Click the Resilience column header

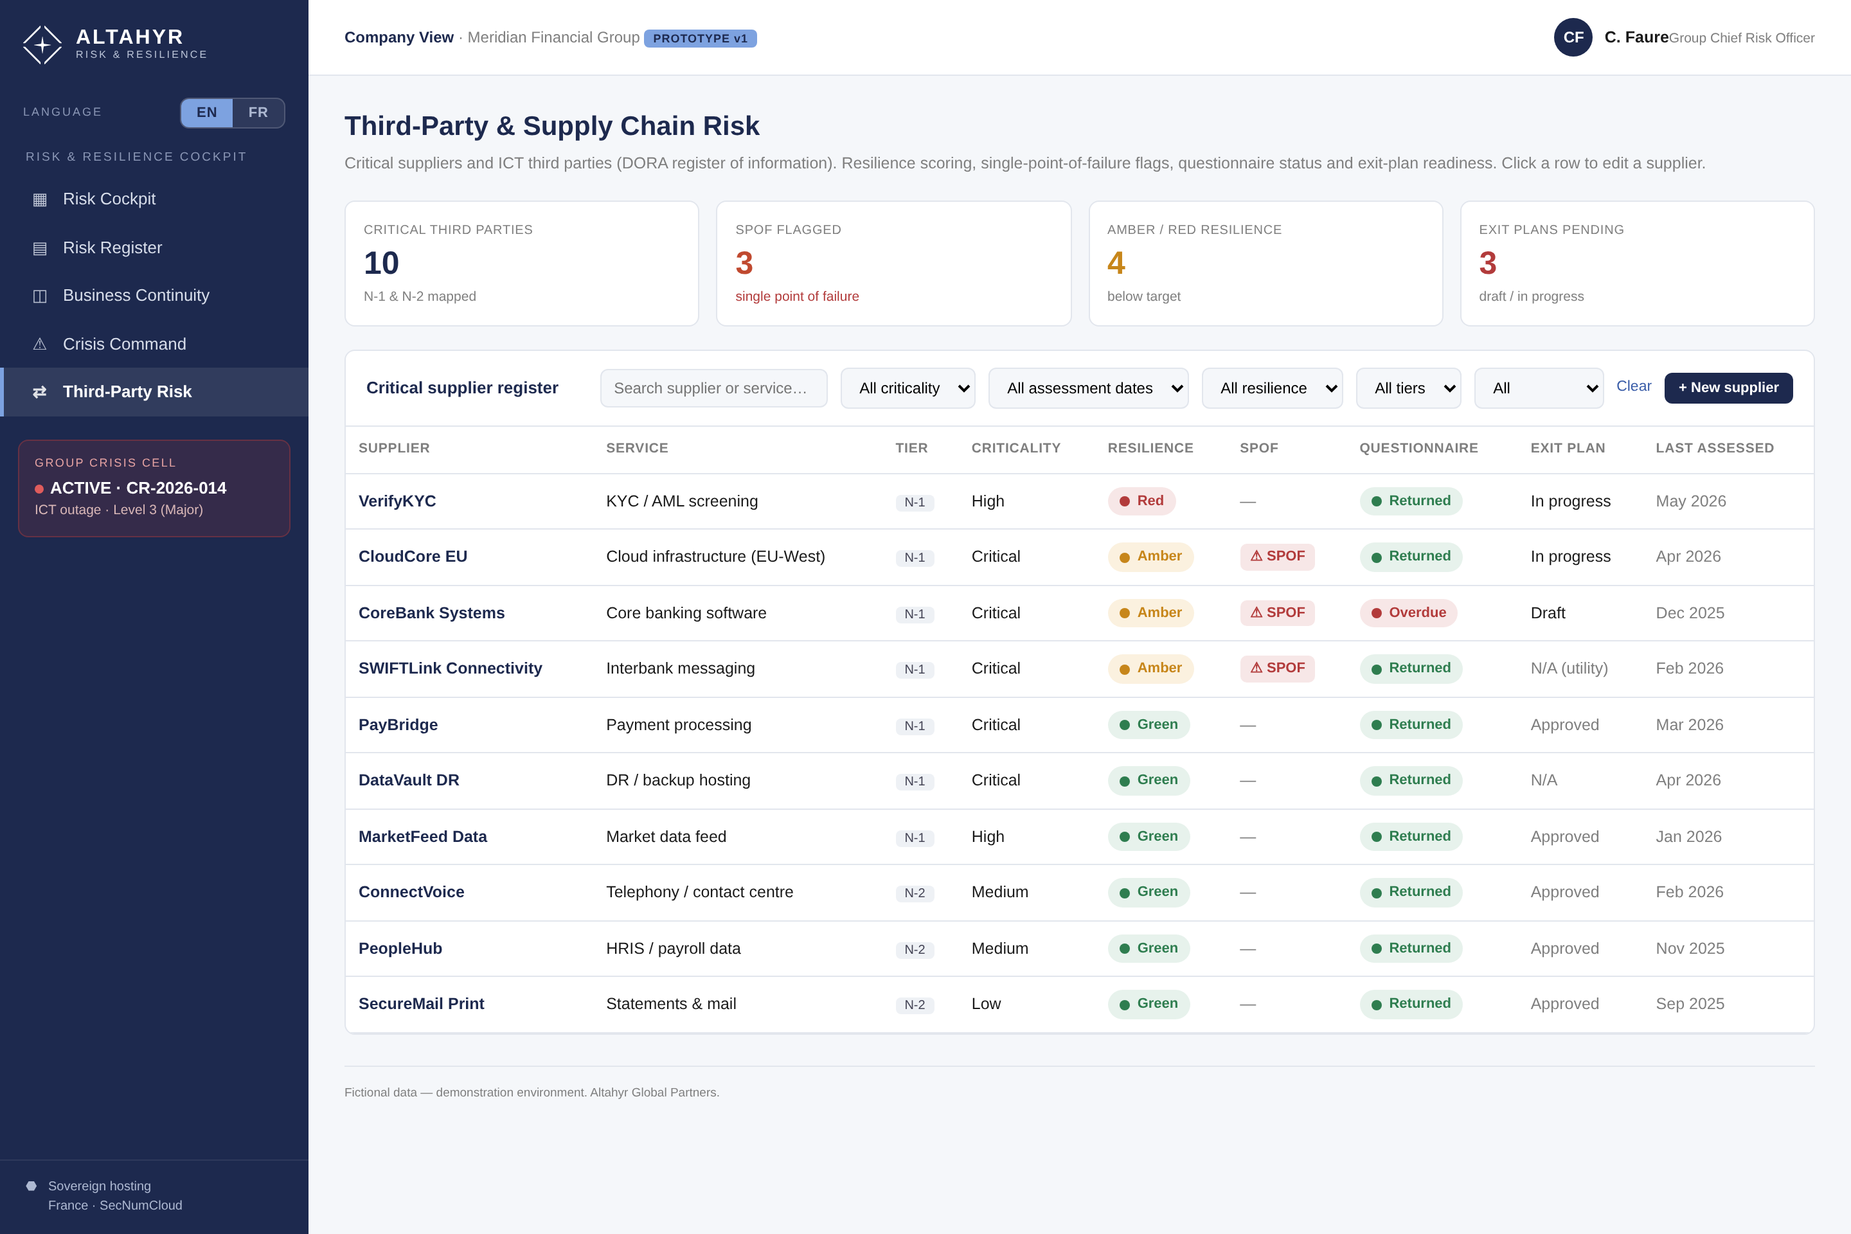click(1150, 449)
